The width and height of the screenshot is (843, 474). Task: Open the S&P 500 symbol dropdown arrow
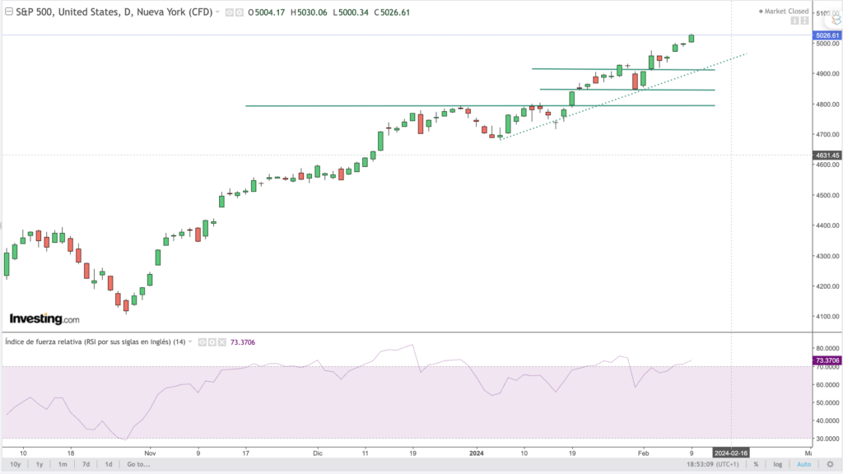point(217,13)
